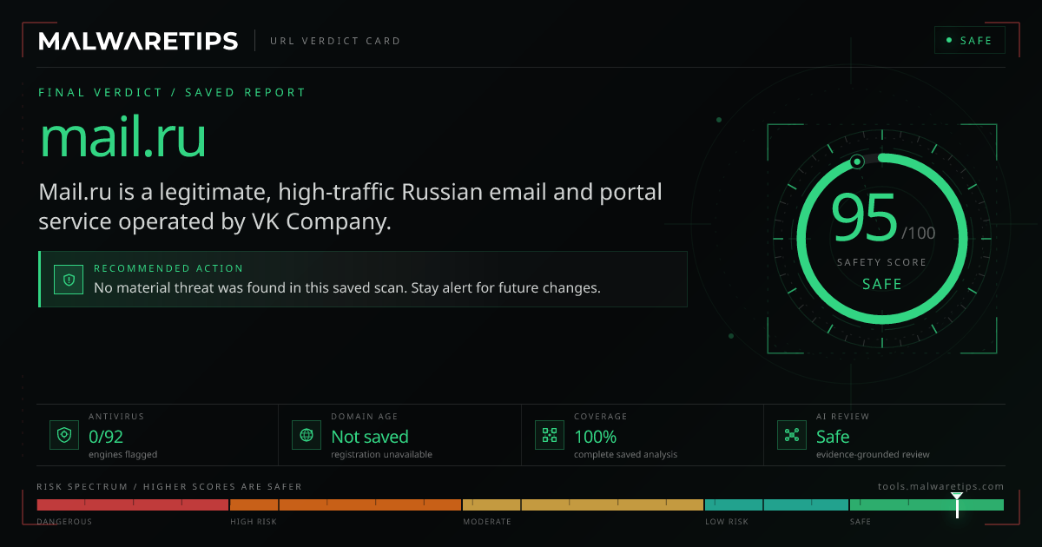
Task: Click the SAFE status badge in header
Action: pyautogui.click(x=969, y=41)
